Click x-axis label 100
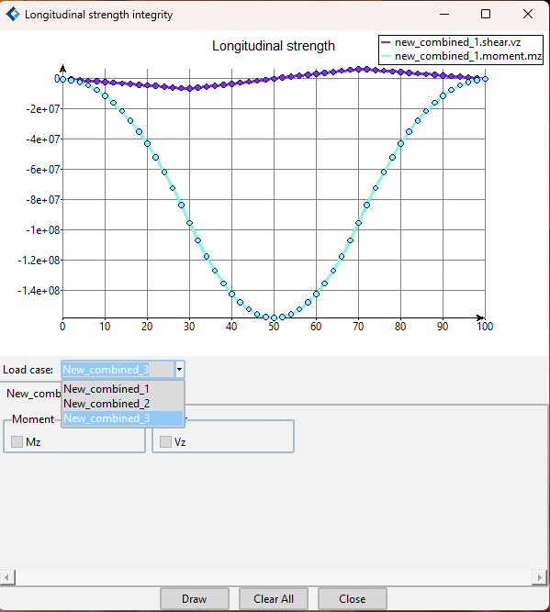Screen dimensions: 550x612 coord(485,327)
